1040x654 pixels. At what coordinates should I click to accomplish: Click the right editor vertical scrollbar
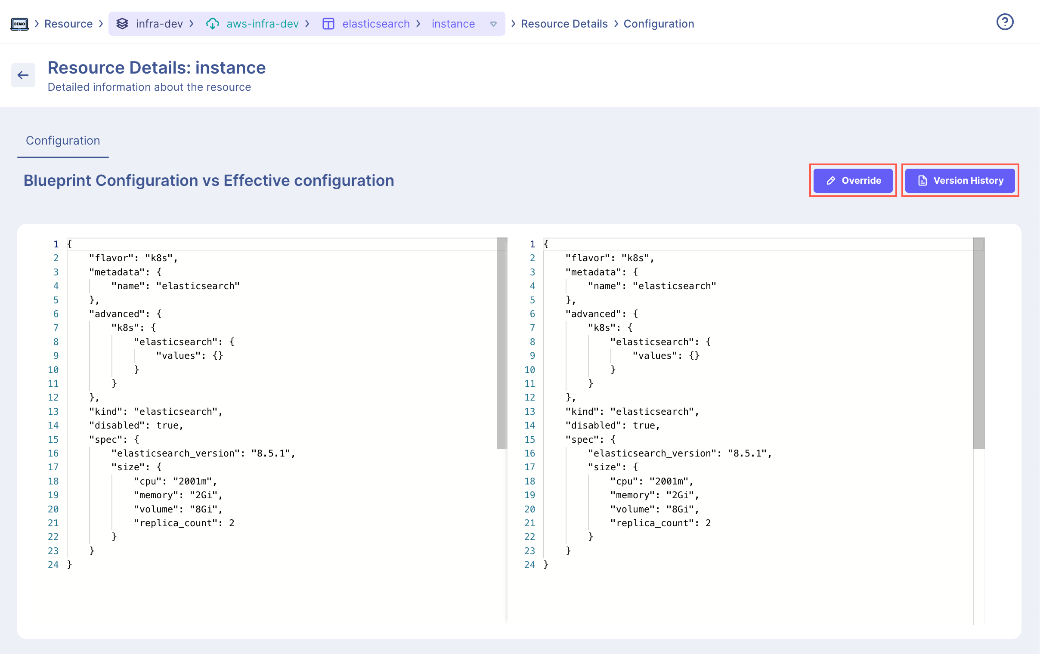click(x=978, y=343)
